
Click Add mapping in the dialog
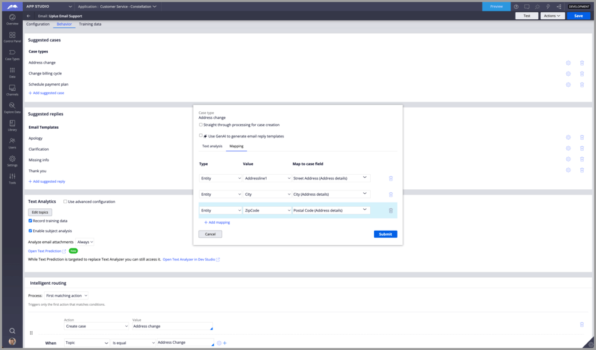[x=216, y=222]
